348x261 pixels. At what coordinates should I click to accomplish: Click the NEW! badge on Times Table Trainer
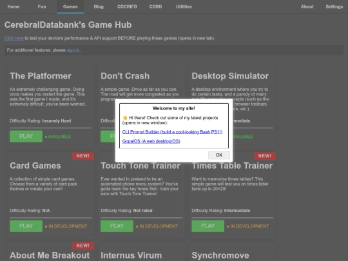pos(265,156)
